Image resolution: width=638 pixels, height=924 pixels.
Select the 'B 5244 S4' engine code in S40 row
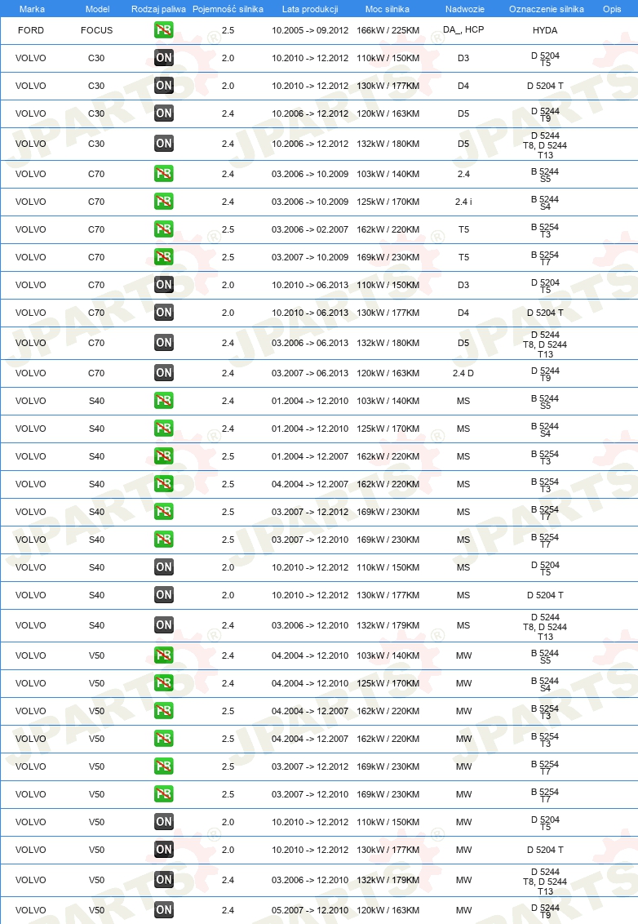coord(545,429)
